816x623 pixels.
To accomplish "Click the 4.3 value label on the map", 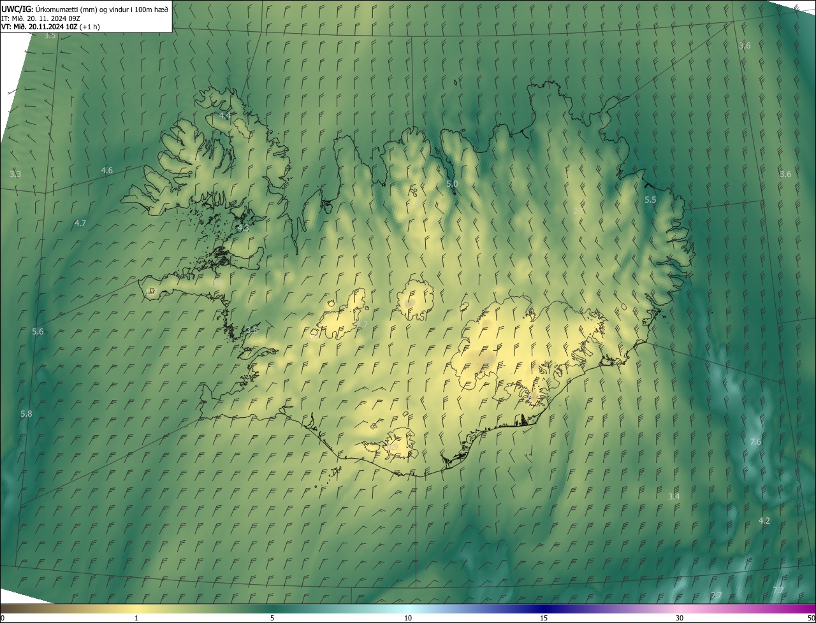I will point(243,227).
